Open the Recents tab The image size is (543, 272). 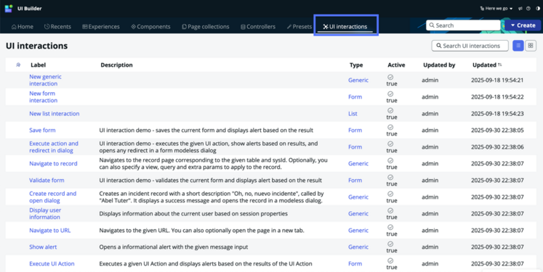pos(57,27)
